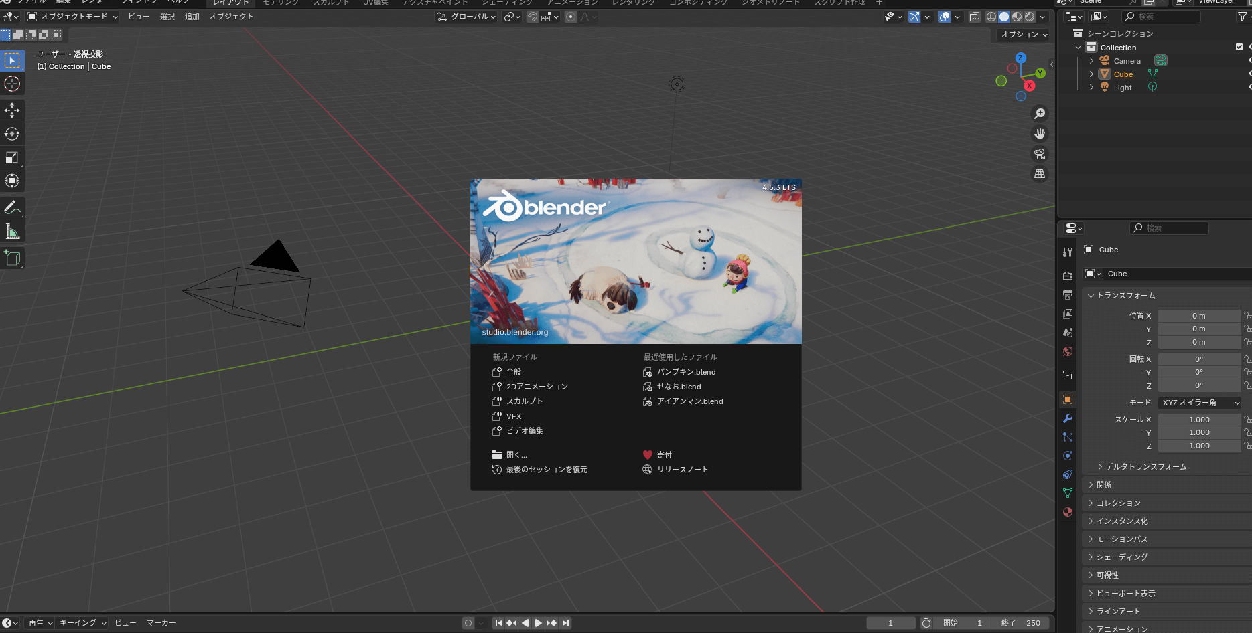Toggle X-ray mode in the viewport
Screen dimensions: 1252x633
975,17
